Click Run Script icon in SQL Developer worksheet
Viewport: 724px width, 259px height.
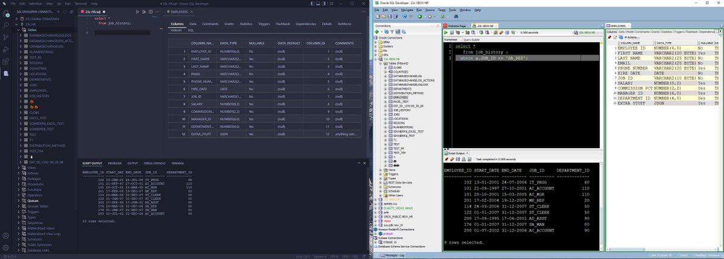[453, 32]
